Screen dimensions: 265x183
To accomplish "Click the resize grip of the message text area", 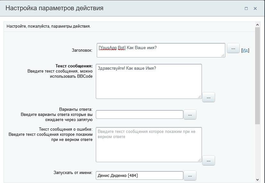I will [x=199, y=97].
